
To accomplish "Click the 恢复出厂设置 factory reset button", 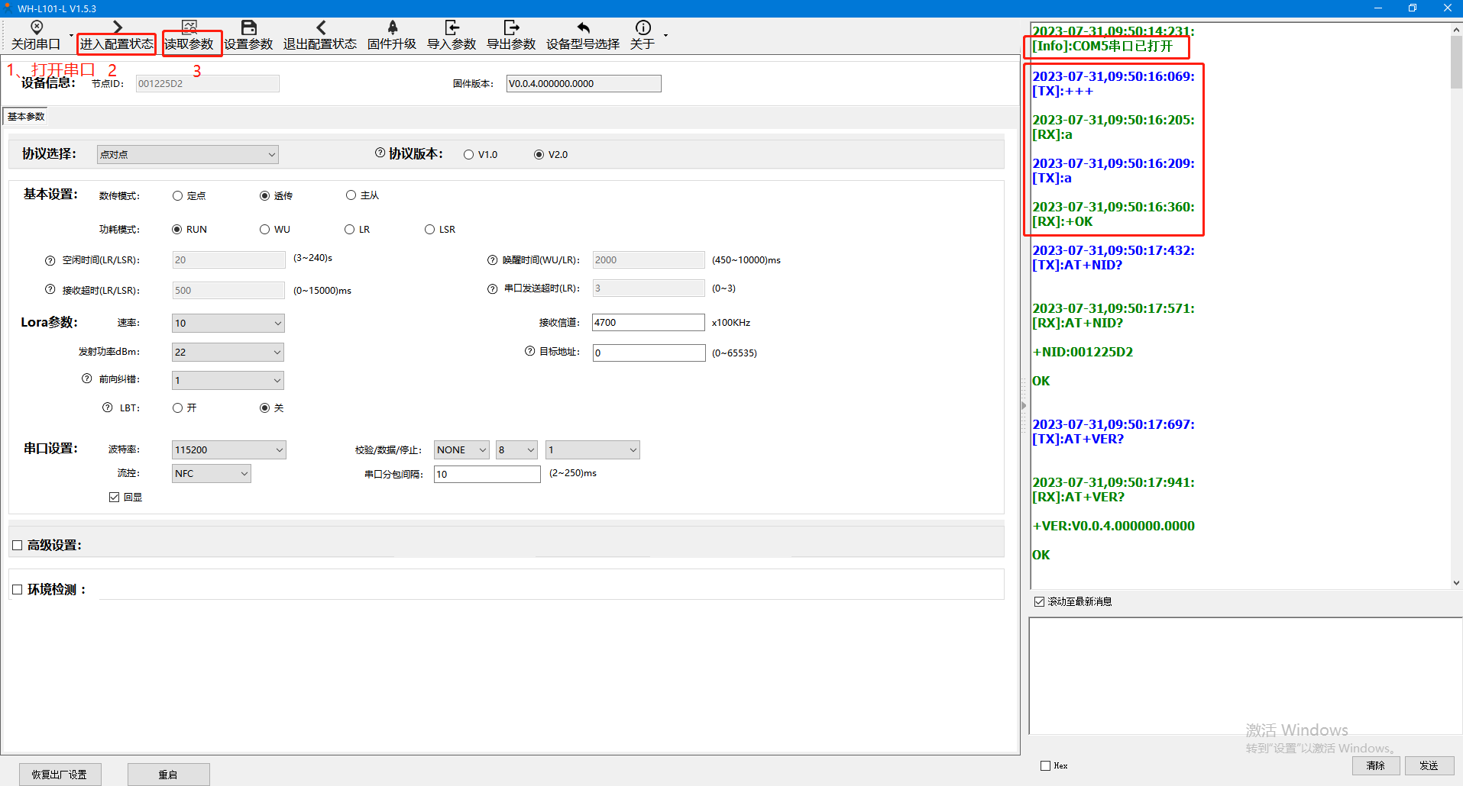I will click(x=60, y=775).
